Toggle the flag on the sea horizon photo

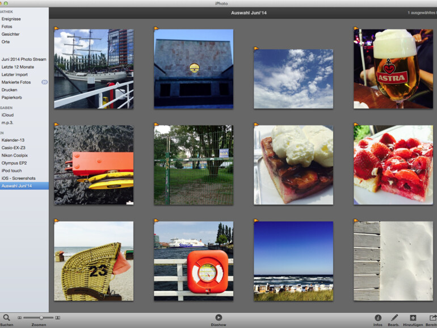[x=256, y=221]
